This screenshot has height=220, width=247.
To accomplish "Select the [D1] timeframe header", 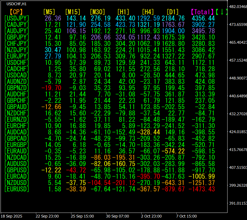I will [173, 12].
